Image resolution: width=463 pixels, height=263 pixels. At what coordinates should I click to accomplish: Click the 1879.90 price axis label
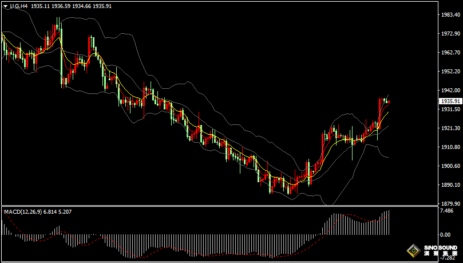[x=449, y=203]
